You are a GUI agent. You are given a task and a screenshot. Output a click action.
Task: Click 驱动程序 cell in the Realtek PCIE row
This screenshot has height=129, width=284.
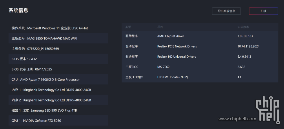click(132, 46)
